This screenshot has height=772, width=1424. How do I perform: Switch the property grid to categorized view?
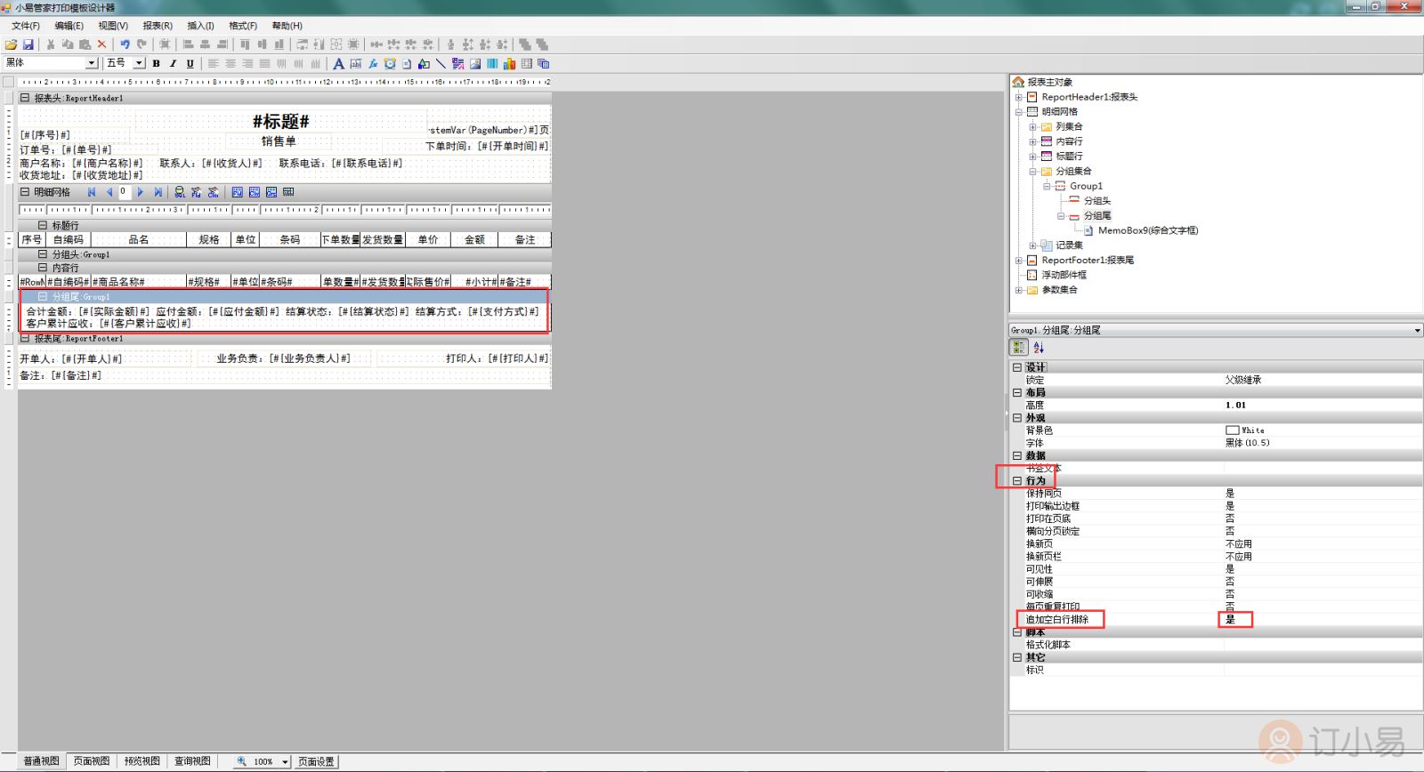(1019, 347)
